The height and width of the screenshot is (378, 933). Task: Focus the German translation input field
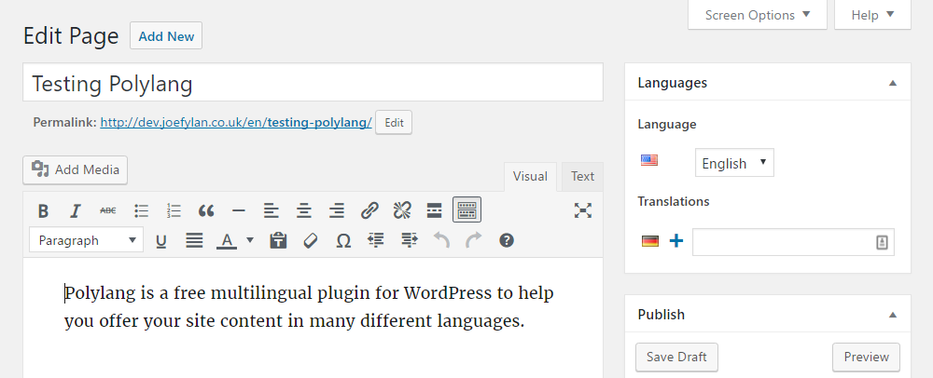(793, 242)
